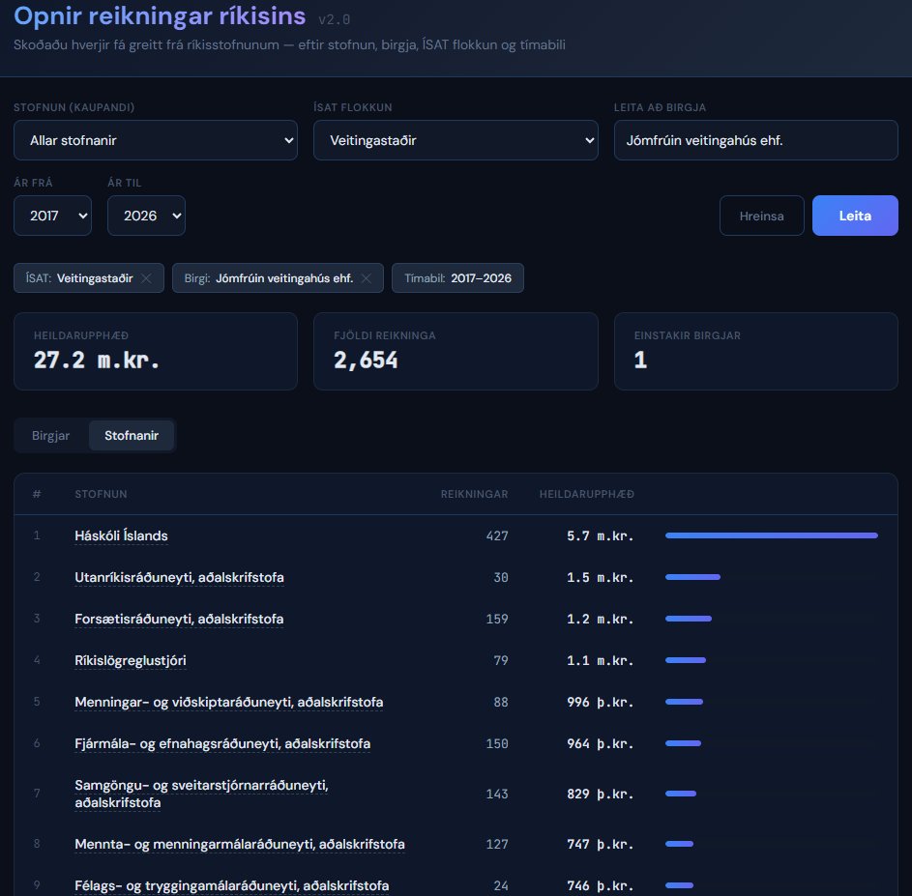The width and height of the screenshot is (912, 896).
Task: Switch to the Stofnanir tab
Action: 132,436
